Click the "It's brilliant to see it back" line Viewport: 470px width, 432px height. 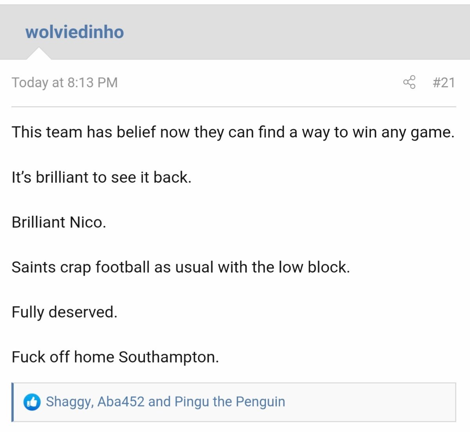[x=101, y=177]
